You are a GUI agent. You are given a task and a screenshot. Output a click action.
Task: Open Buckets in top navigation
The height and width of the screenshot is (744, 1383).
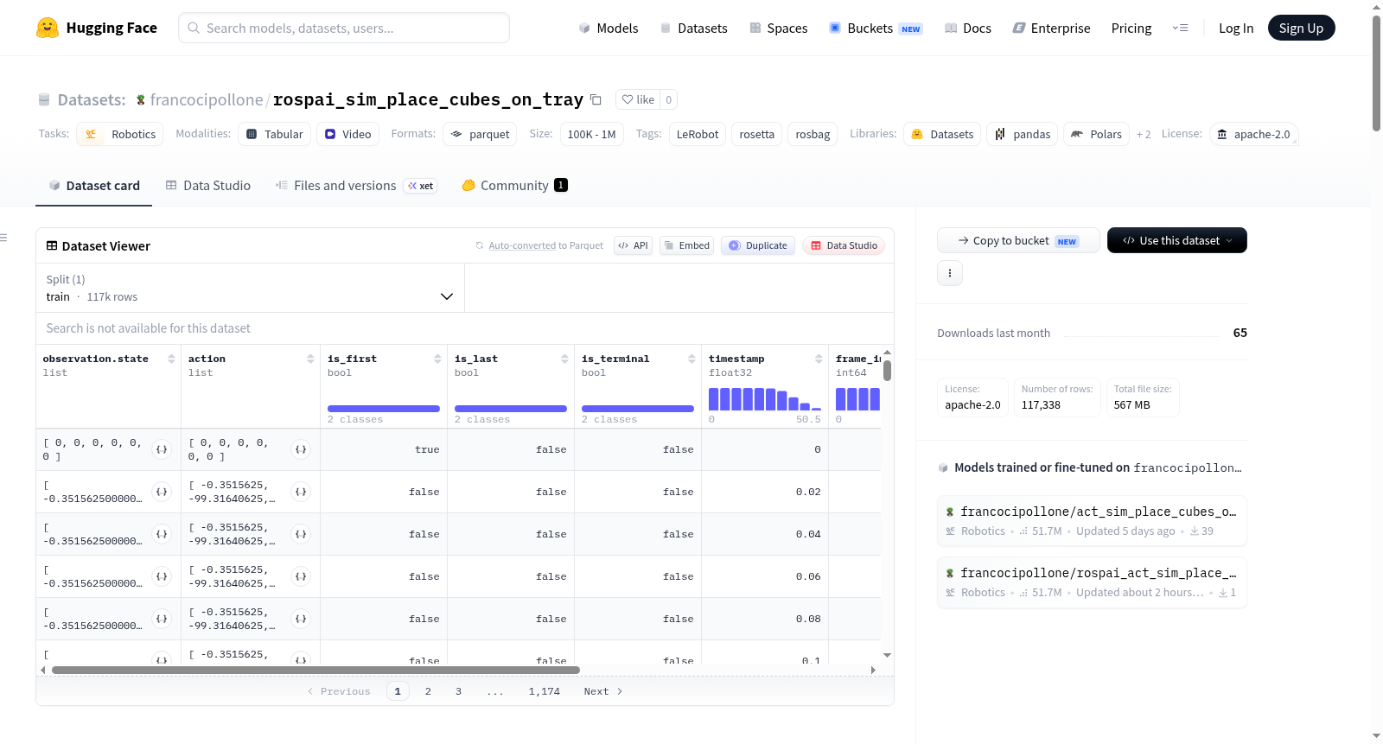[876, 29]
